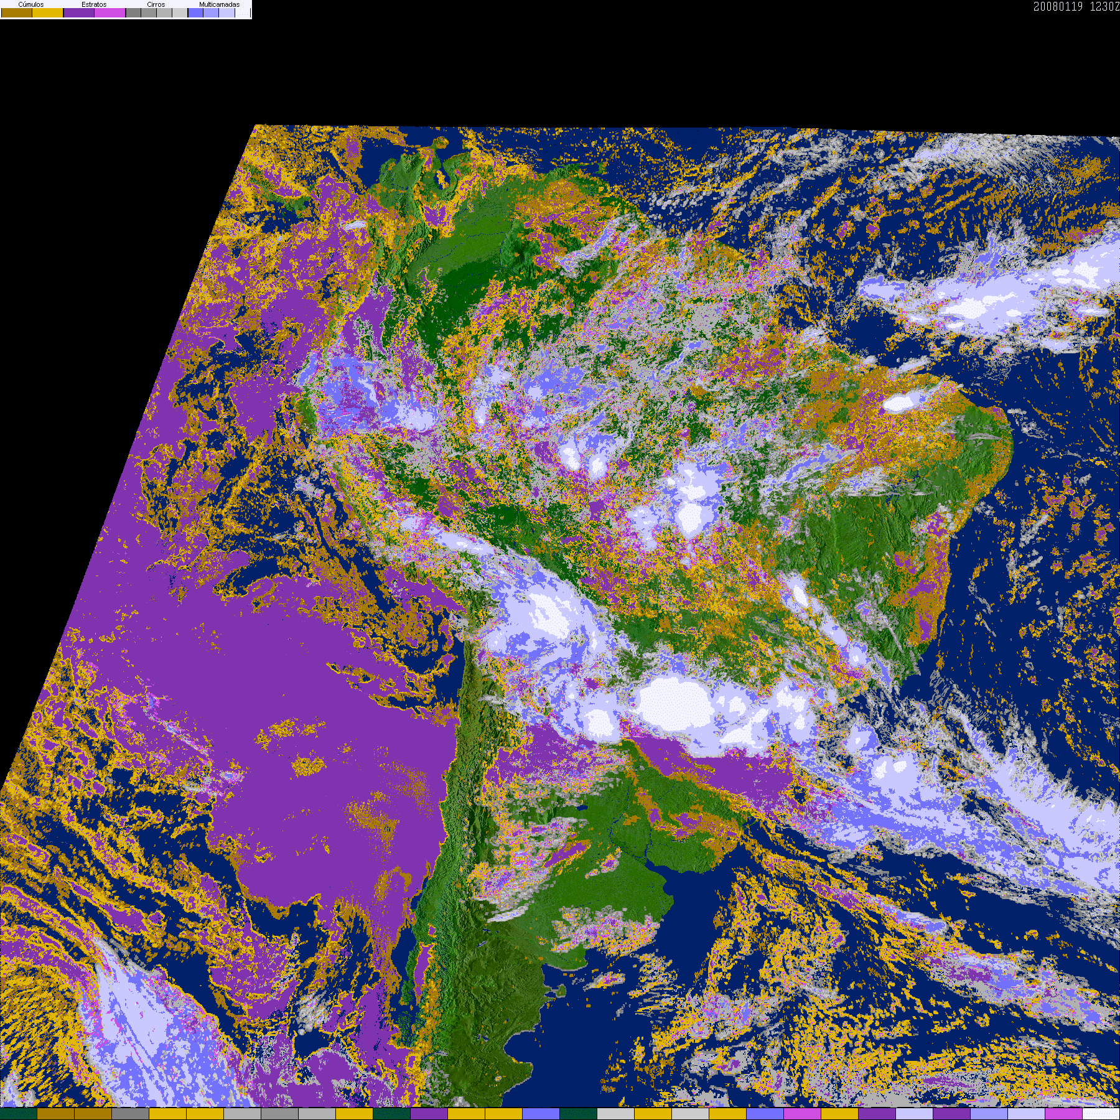Click the dark purple Estratos legend swatch
Screen dimensions: 1120x1120
point(79,12)
